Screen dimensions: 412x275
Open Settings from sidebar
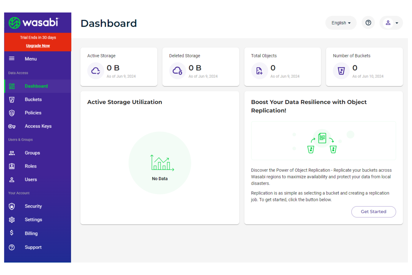[38, 220]
